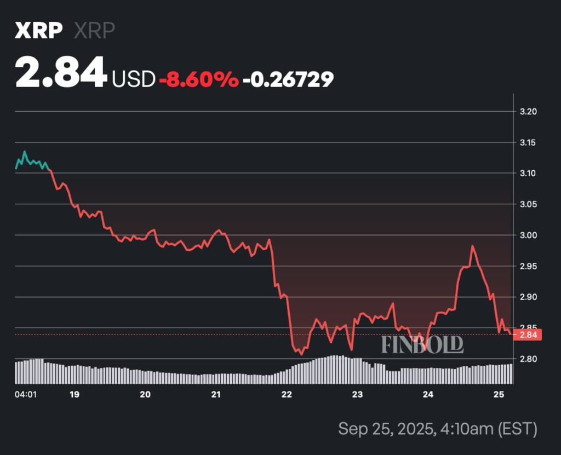
Task: Select the large 2.84 price value
Action: (61, 72)
